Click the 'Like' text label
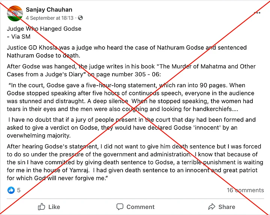Image resolution: width=270 pixels, height=215 pixels. (x=54, y=207)
